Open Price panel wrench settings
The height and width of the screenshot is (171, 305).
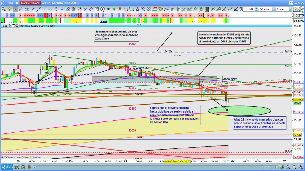pyautogui.click(x=10, y=26)
